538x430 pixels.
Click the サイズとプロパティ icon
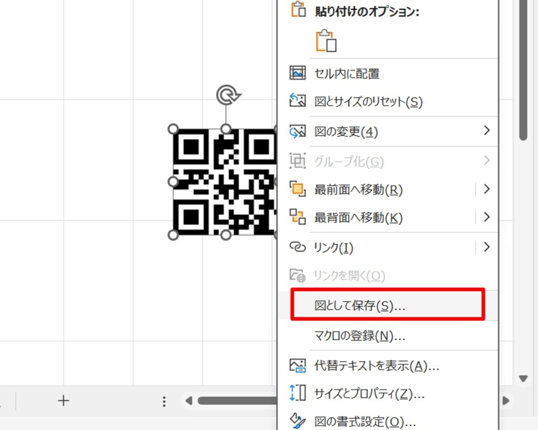(x=297, y=393)
